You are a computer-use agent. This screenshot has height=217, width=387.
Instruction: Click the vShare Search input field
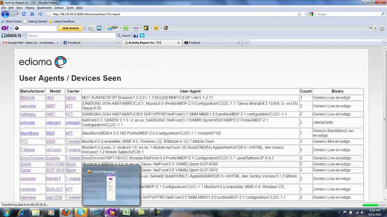71,36
